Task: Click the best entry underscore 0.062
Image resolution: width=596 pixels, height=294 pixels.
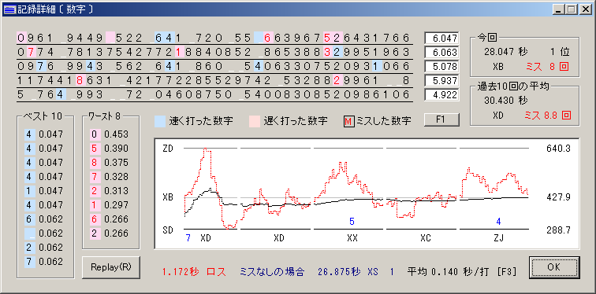Action: tap(43, 233)
